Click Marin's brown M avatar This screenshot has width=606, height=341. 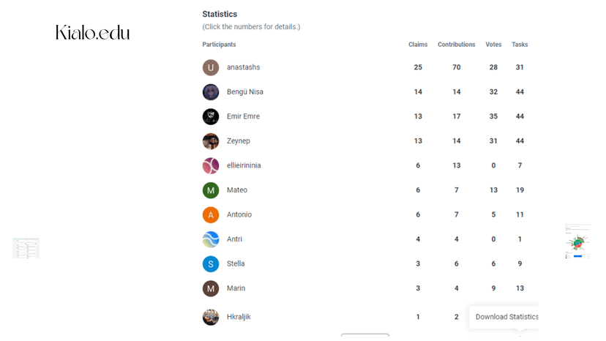click(x=211, y=288)
